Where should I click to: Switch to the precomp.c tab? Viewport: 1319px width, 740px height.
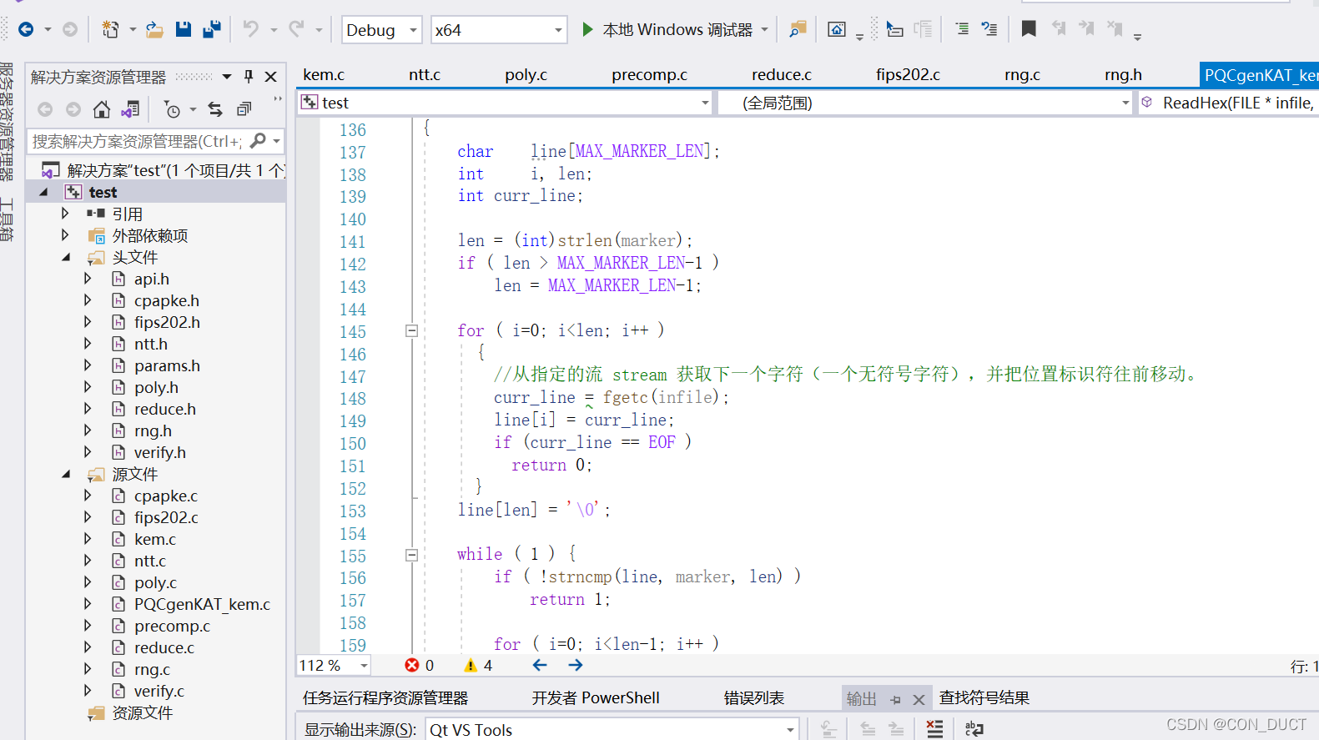tap(649, 75)
